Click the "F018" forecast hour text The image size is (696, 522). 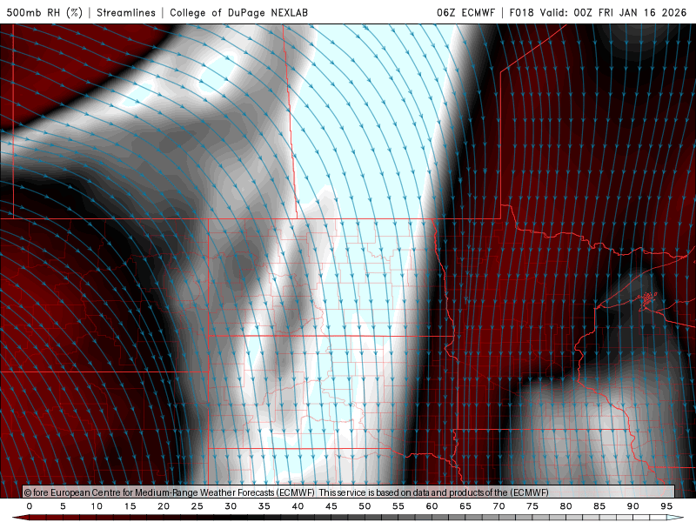click(521, 12)
